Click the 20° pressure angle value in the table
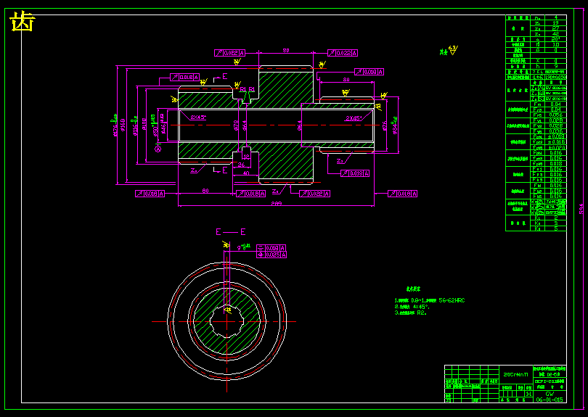 click(x=556, y=39)
